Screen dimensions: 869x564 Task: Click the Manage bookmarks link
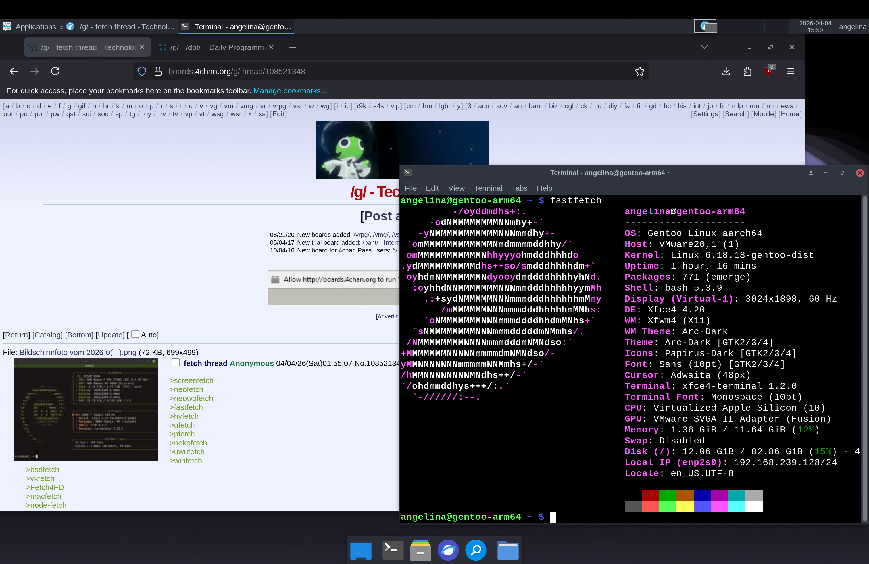[x=291, y=91]
